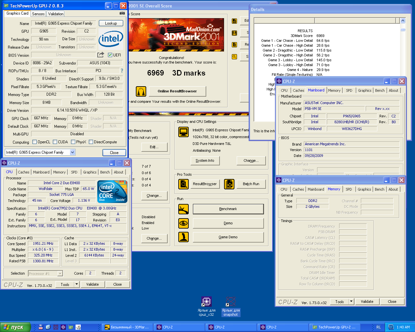Click the yellow icon left of Game Demo

point(184,237)
